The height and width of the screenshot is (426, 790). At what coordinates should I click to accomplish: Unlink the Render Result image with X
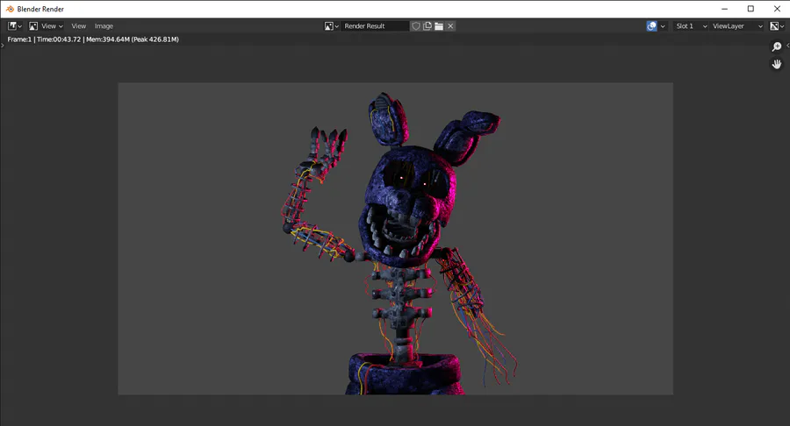point(450,26)
